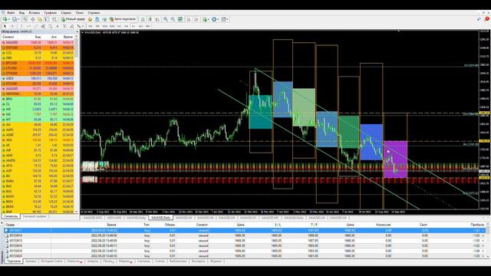Select the purple rectangle on the chart
Viewport: 491px width, 276px height.
point(396,159)
